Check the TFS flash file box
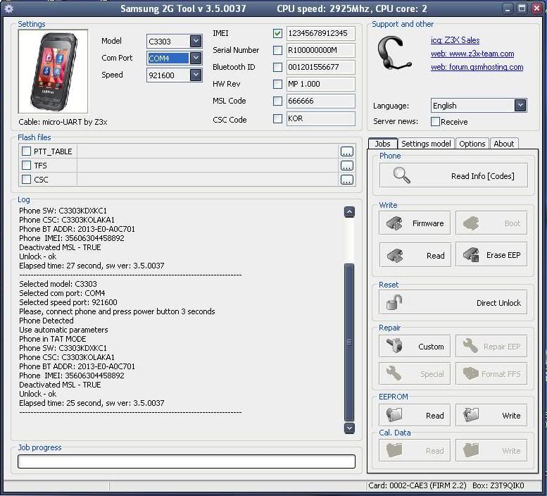Screen dimensions: 547x496 click(x=26, y=165)
